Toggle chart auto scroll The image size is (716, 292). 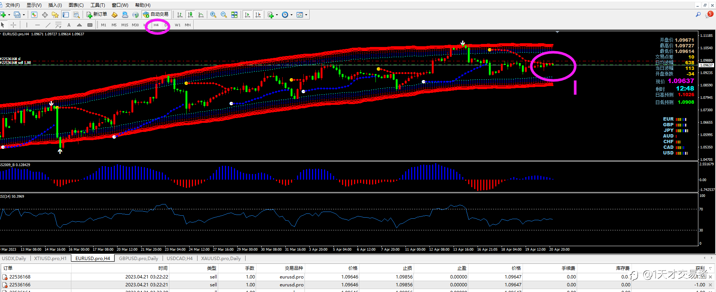pyautogui.click(x=247, y=15)
